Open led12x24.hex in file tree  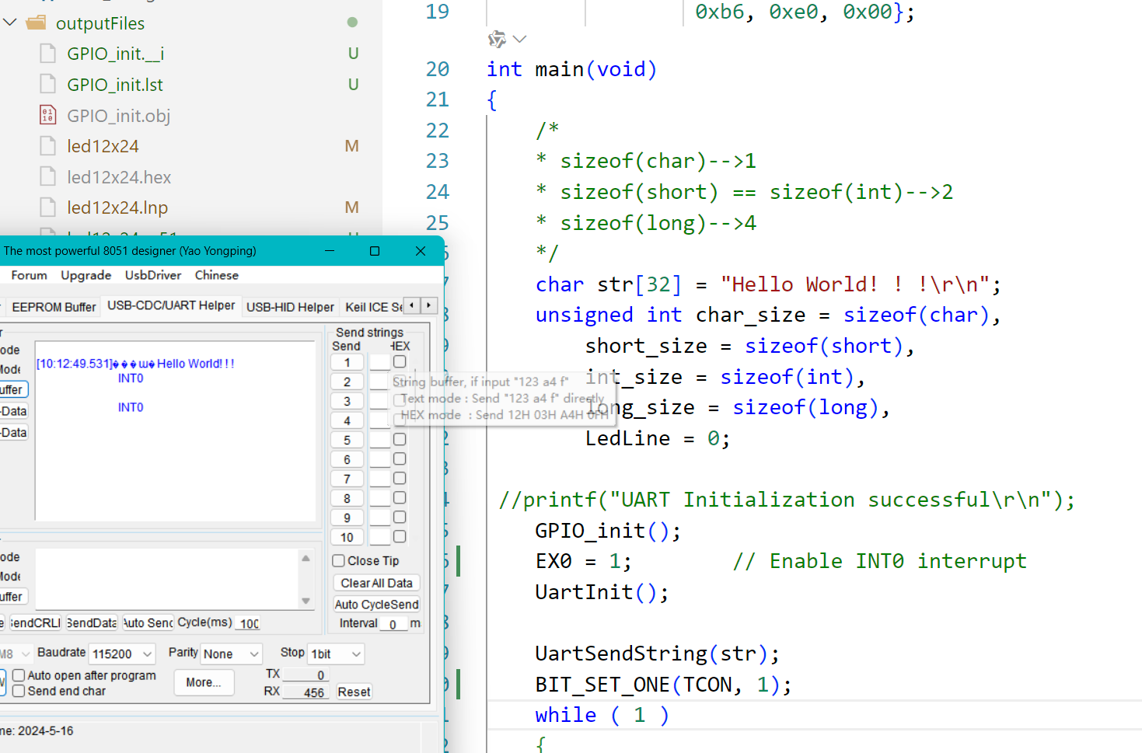coord(119,177)
